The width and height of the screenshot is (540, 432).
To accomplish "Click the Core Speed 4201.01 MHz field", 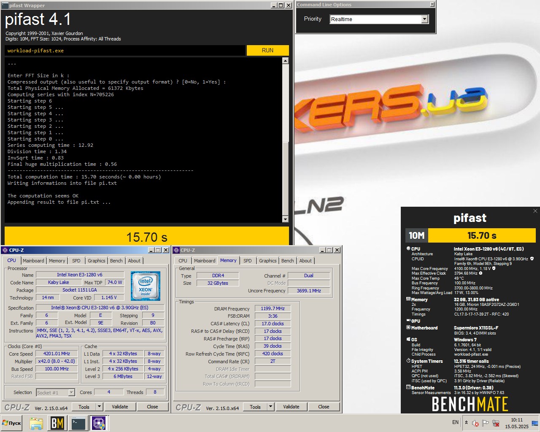I will (x=57, y=354).
